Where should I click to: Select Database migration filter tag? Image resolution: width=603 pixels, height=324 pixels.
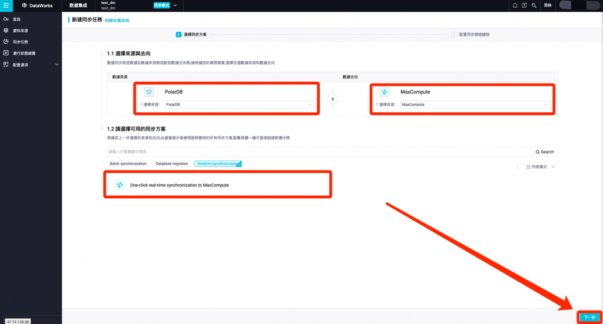click(x=172, y=163)
